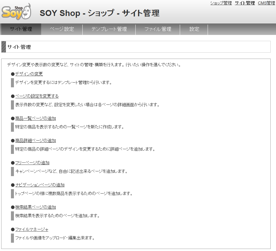This screenshot has height=251, width=276.
Task: Click the SOY Shop logo icon
Action: coord(16,12)
